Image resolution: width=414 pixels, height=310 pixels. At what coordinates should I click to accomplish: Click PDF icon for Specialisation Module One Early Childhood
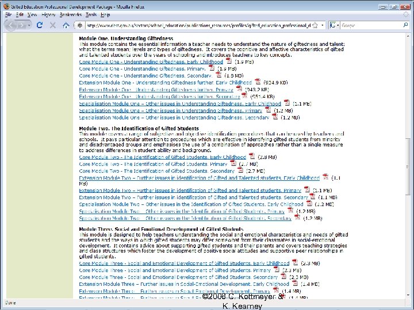tap(287, 103)
